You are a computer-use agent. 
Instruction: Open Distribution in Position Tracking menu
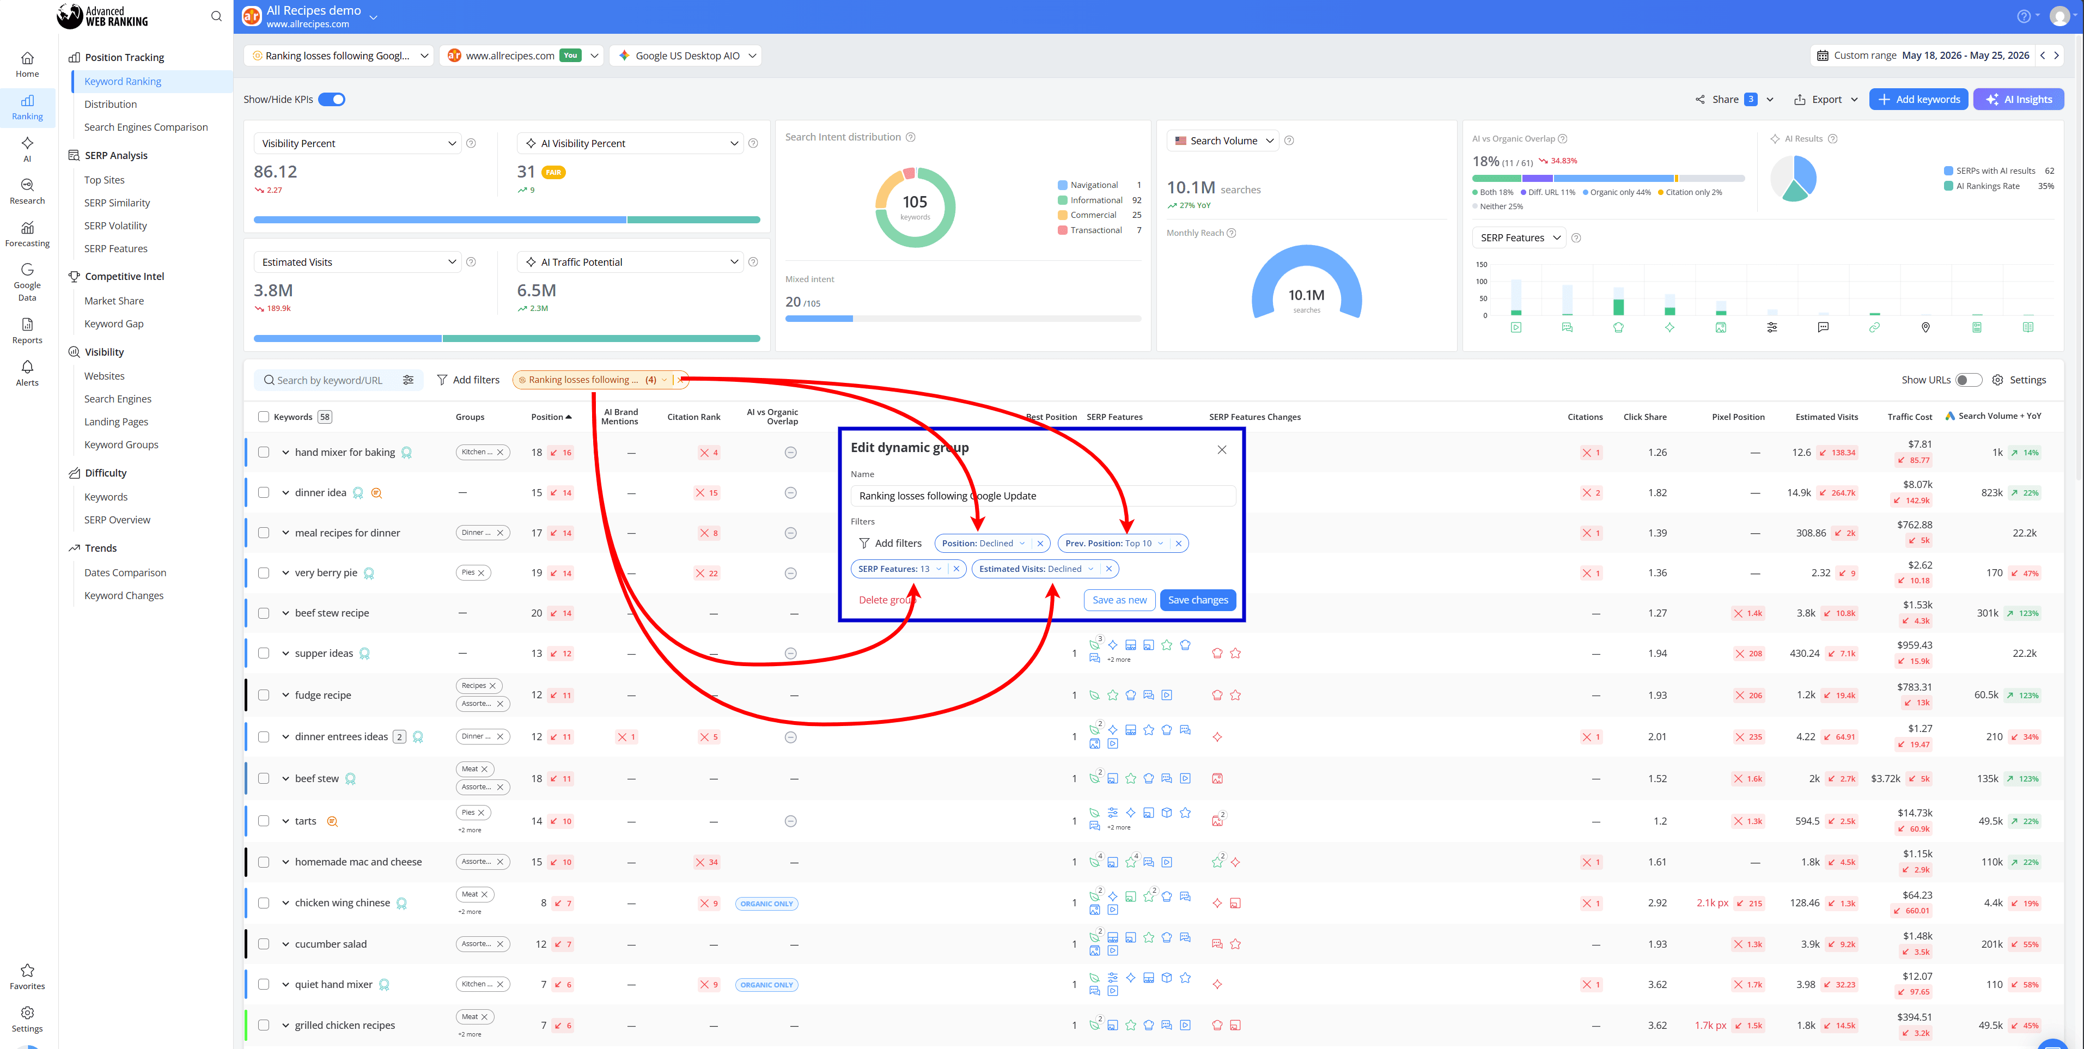point(111,105)
